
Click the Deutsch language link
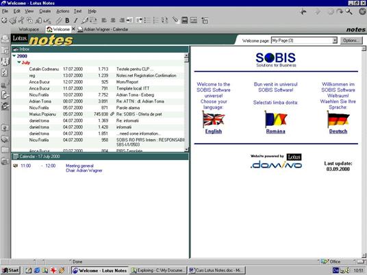point(338,131)
